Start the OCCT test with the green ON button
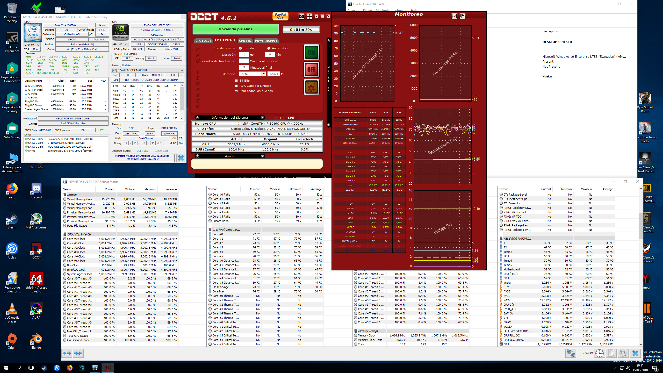The width and height of the screenshot is (663, 373). (311, 52)
